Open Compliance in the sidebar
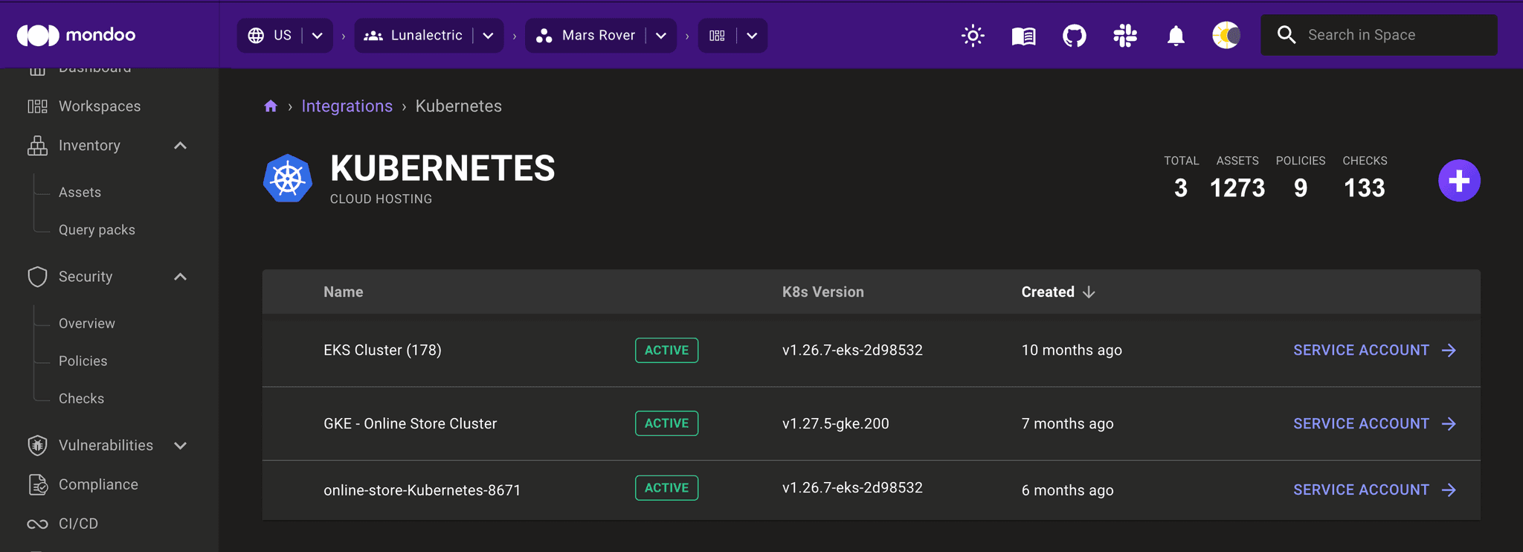 [98, 484]
